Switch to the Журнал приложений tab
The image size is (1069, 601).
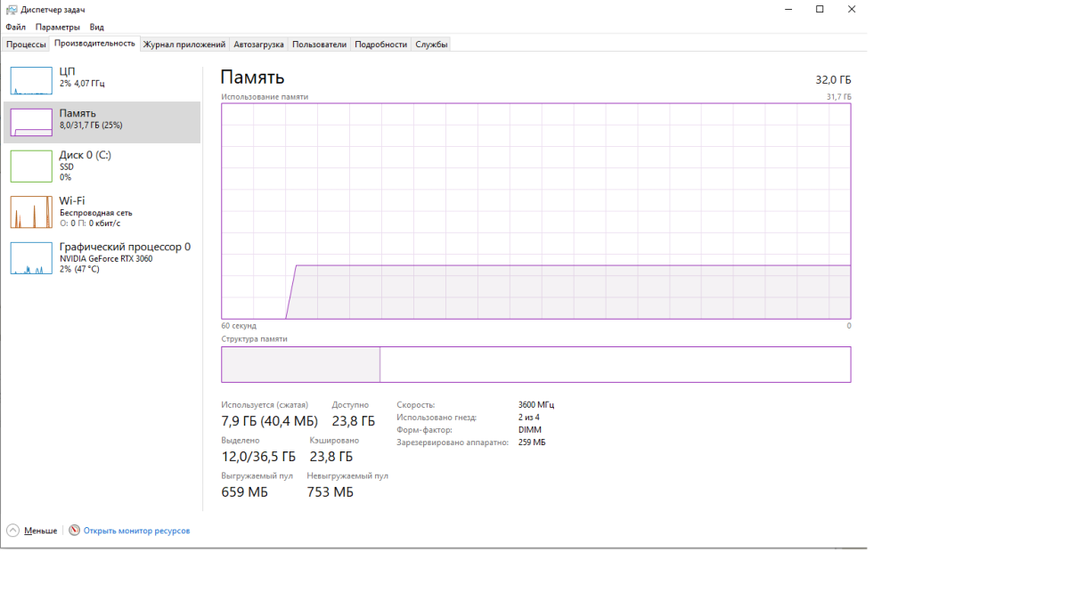(184, 45)
